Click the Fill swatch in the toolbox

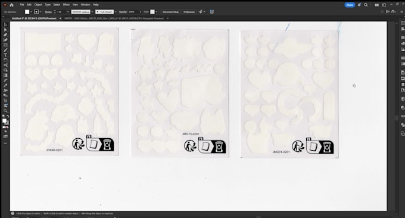tap(4, 121)
